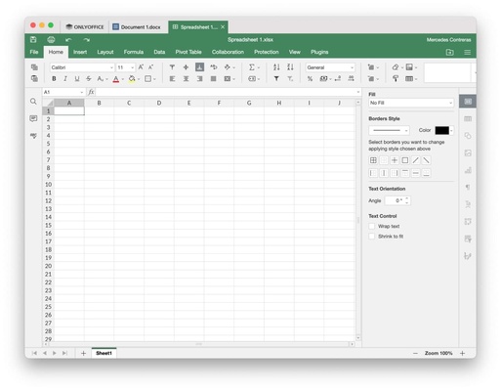Increase the text orientation Angle stepper
Screen dimensions: 501x391
(407, 198)
